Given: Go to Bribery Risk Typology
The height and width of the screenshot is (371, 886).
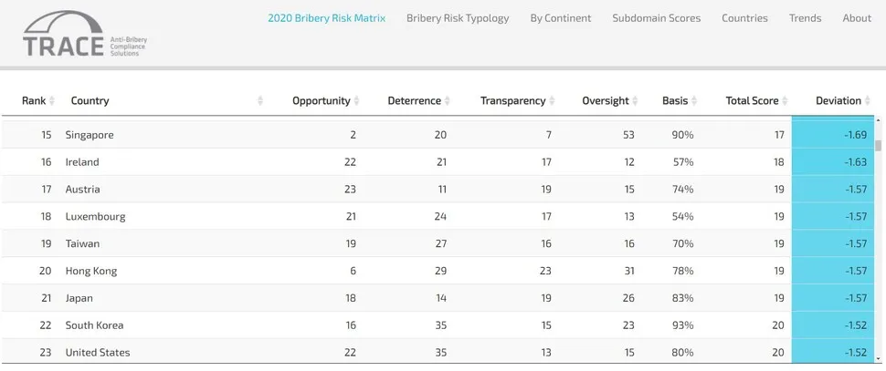Looking at the screenshot, I should tap(458, 18).
